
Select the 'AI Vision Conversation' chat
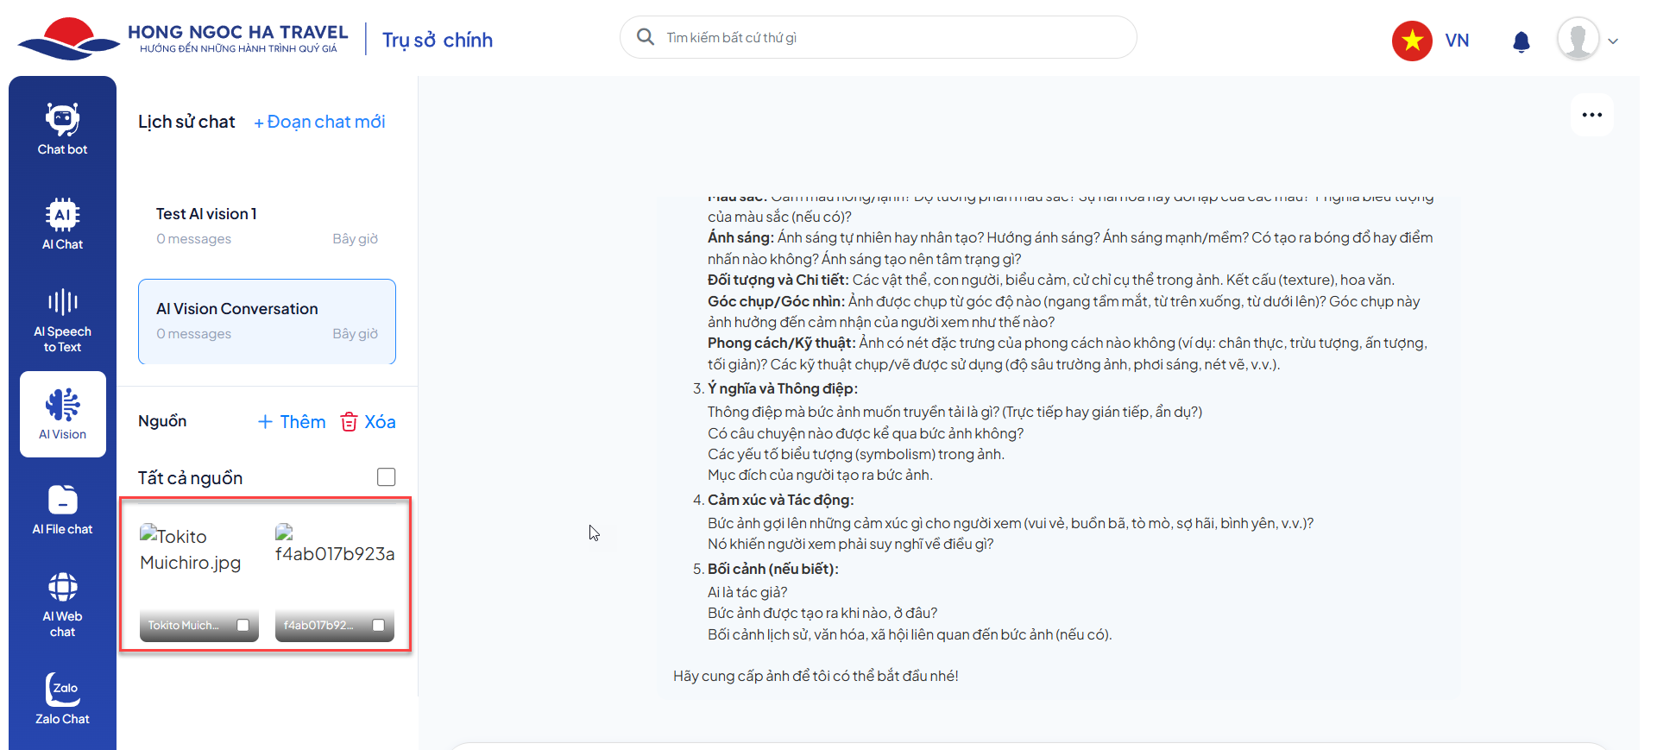pos(267,321)
